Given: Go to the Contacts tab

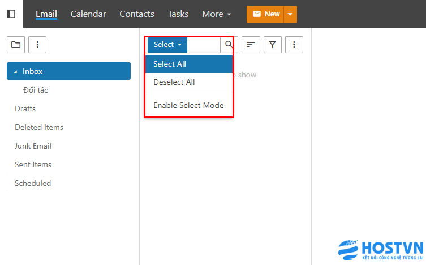Looking at the screenshot, I should point(137,14).
